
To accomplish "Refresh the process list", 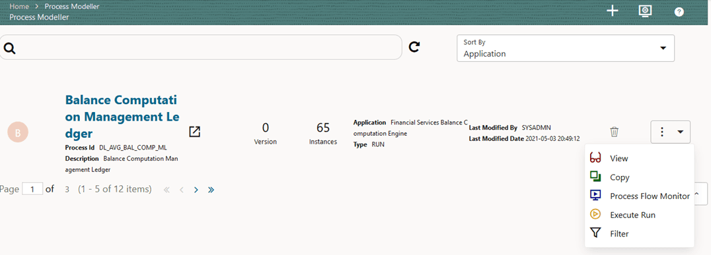I will (414, 47).
